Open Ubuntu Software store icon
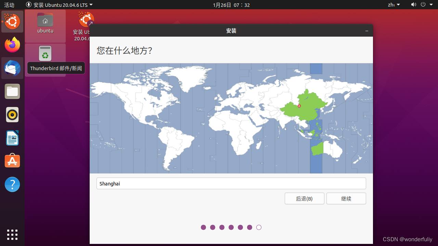This screenshot has height=246, width=438. click(12, 161)
